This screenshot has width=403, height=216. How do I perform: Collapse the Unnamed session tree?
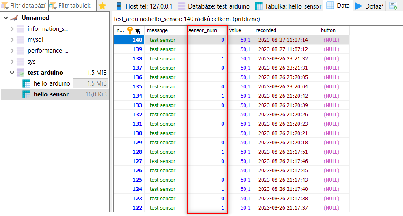5,18
